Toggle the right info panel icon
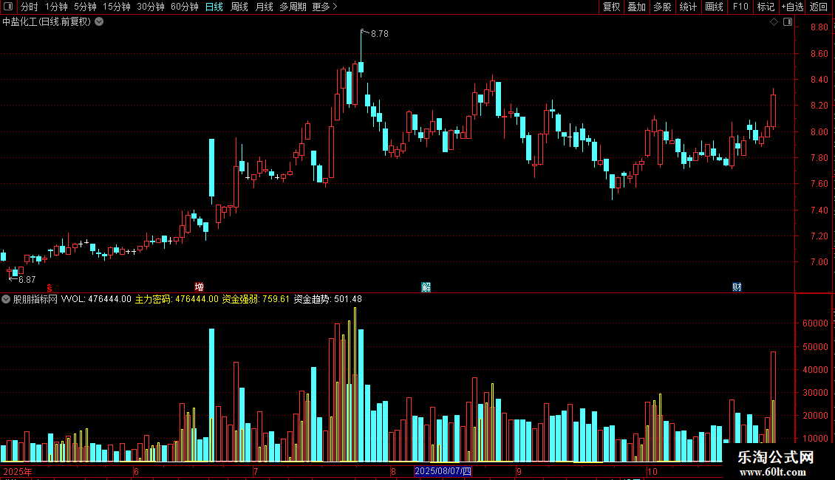Screen dimensions: 835x480 point(788,22)
